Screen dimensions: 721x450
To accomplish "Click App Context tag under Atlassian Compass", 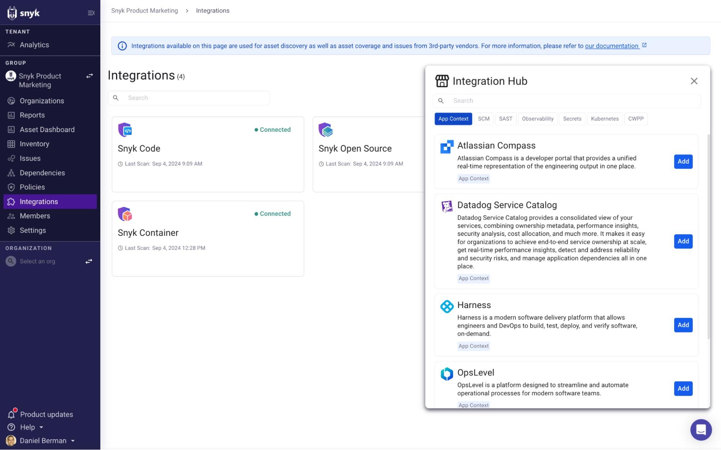I will 474,179.
